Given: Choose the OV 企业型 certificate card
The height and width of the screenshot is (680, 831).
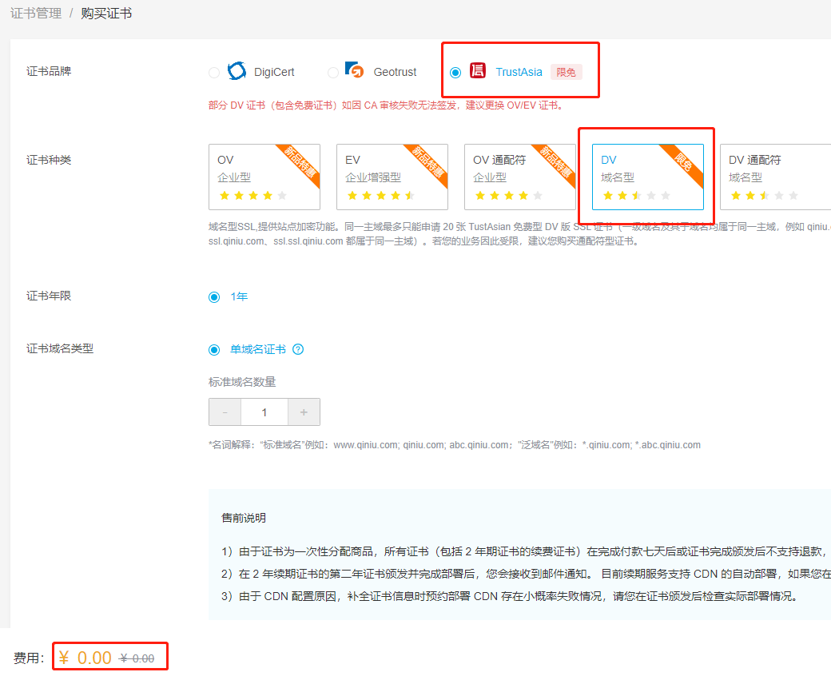Looking at the screenshot, I should point(264,177).
